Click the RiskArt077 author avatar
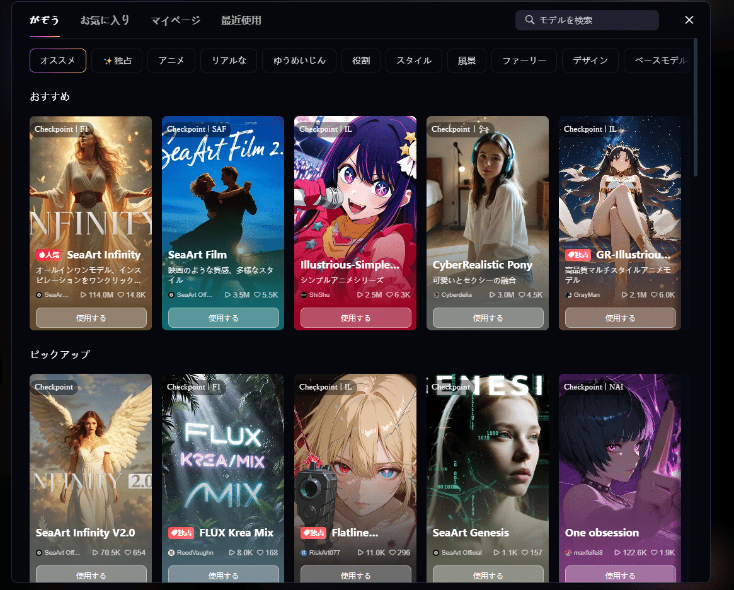Viewport: 734px width, 590px height. point(304,553)
